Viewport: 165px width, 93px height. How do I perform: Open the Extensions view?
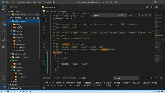pos(3,39)
